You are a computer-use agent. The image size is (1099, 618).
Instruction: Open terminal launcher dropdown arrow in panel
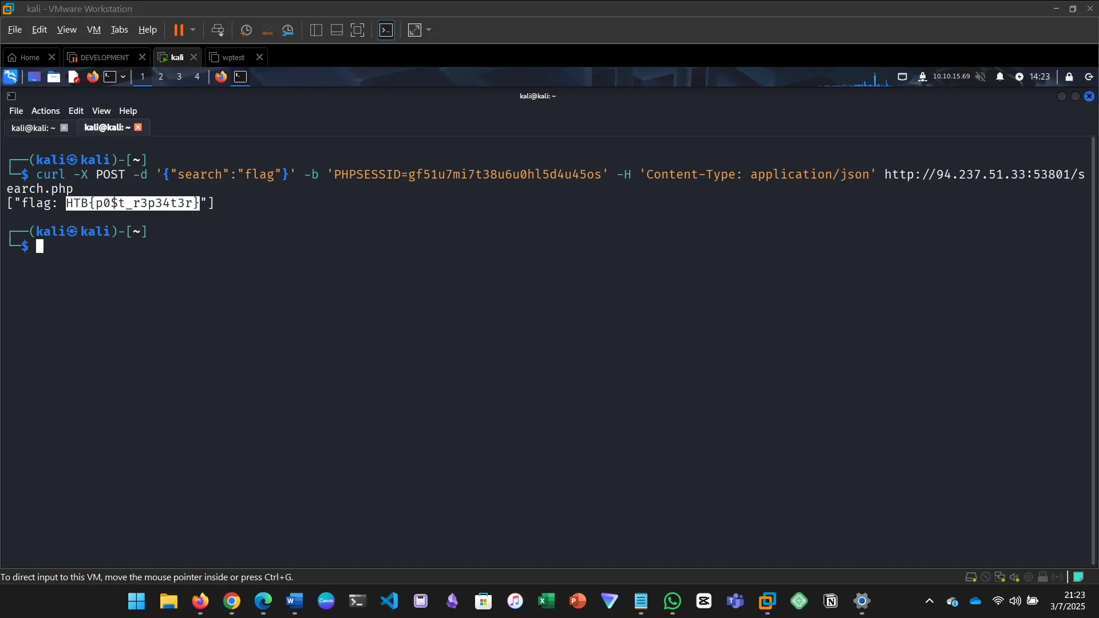coord(123,77)
